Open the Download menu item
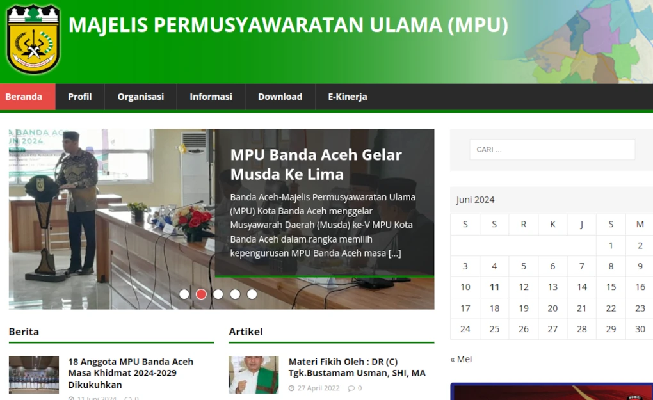653x400 pixels. [280, 97]
